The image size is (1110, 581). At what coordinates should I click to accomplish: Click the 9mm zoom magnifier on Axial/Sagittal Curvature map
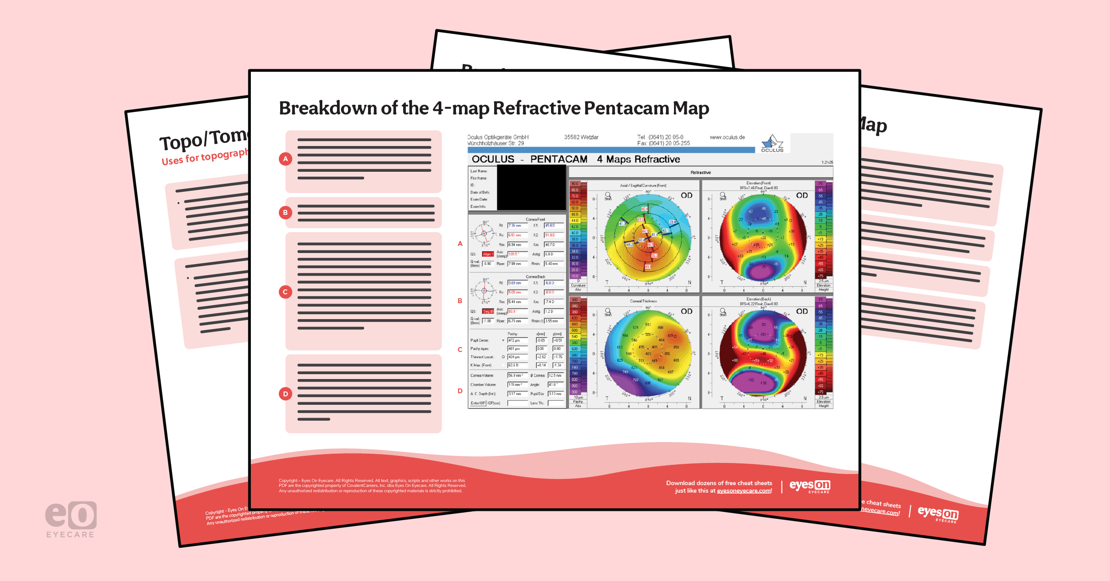pos(608,196)
